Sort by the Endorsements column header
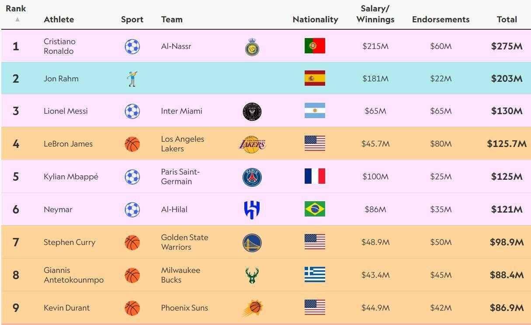The image size is (531, 325). 441,19
